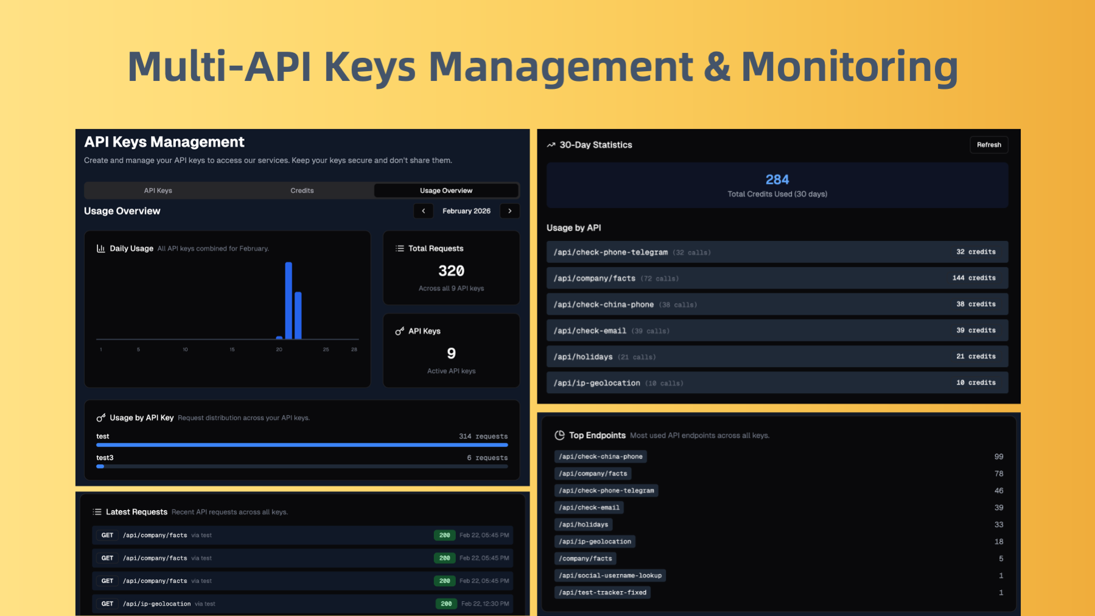Click the next month chevron arrow
The image size is (1095, 616).
pyautogui.click(x=509, y=211)
